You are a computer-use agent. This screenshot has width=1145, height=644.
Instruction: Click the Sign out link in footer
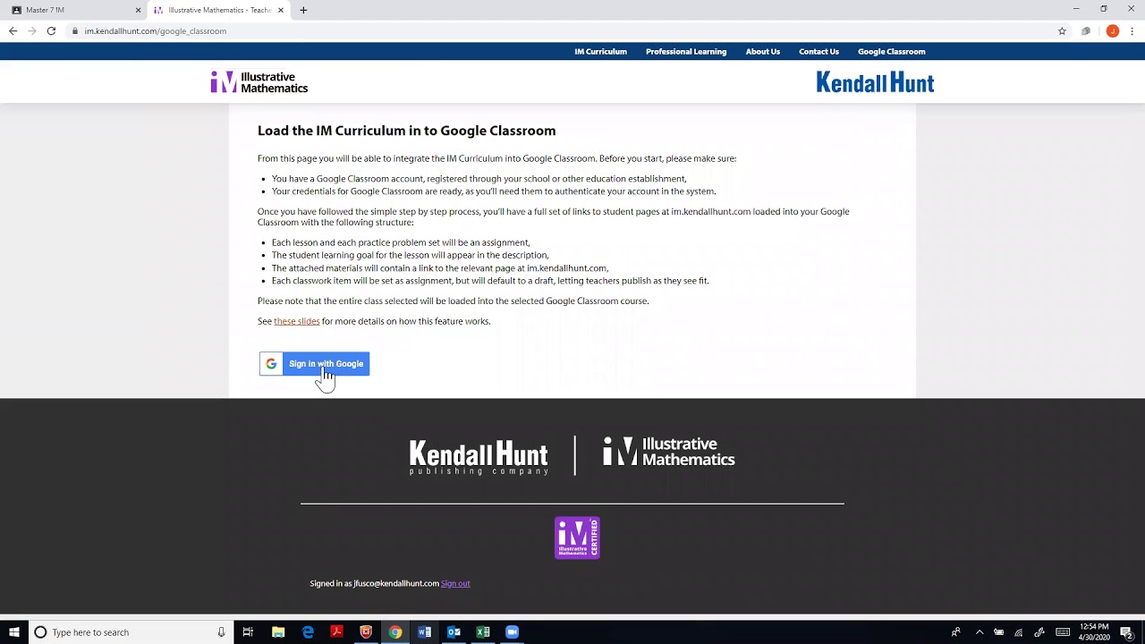pyautogui.click(x=455, y=583)
